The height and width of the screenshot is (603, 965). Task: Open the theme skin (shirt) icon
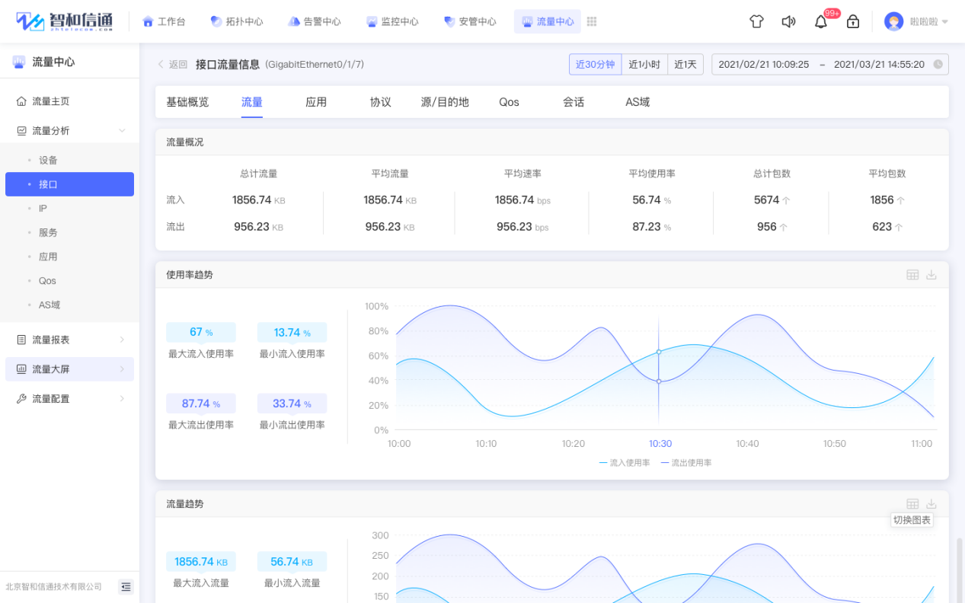coord(756,21)
